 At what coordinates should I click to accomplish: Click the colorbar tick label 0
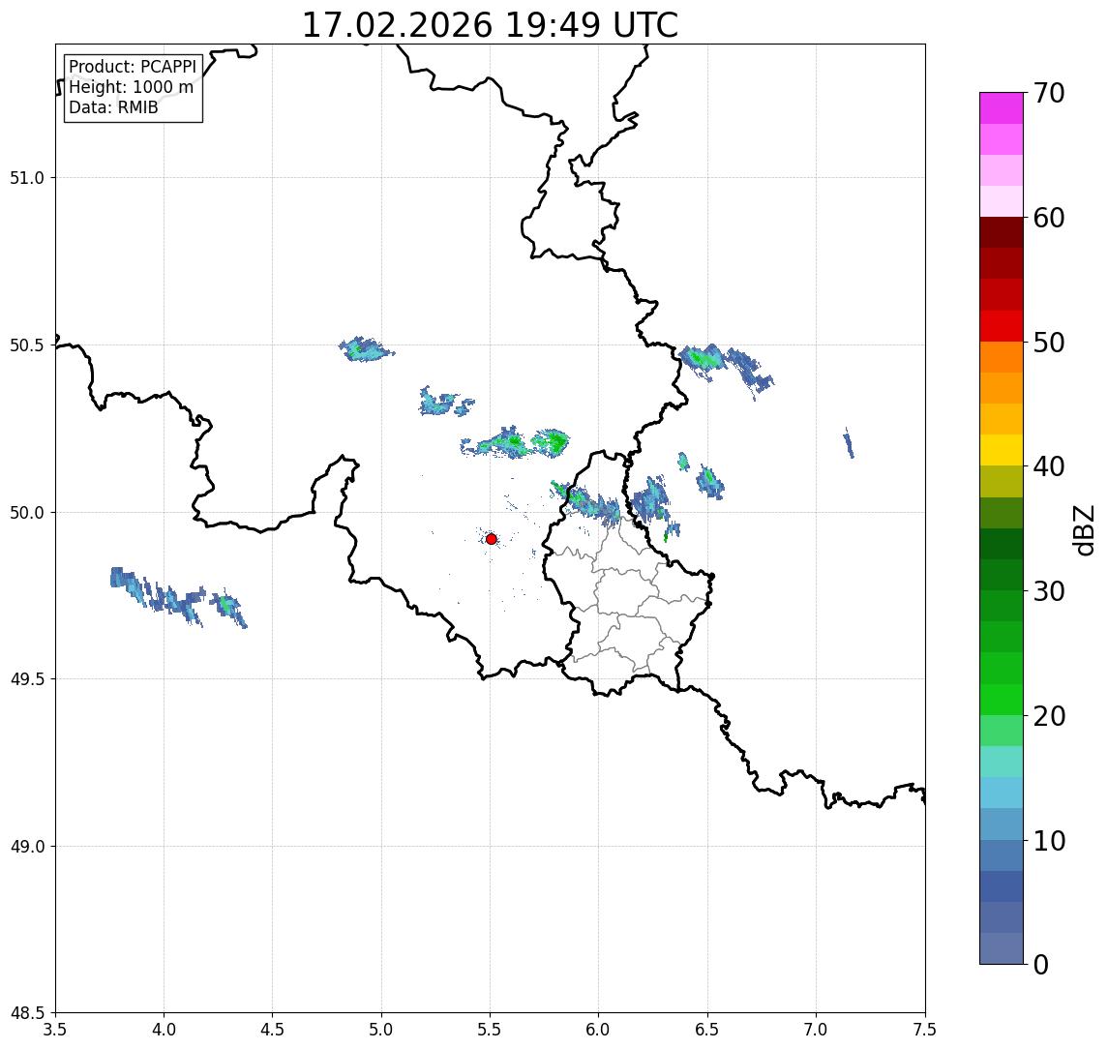click(x=1041, y=964)
